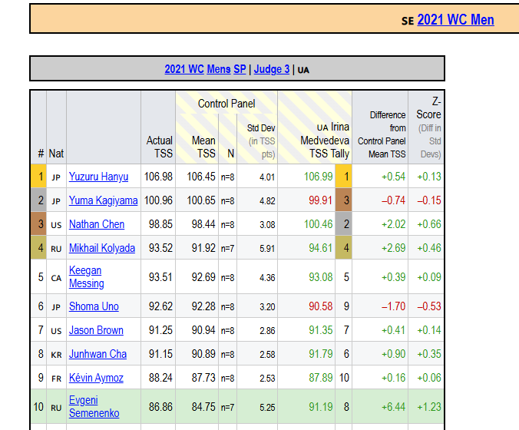
Task: Click the Z-Score column header
Action: pyautogui.click(x=428, y=127)
